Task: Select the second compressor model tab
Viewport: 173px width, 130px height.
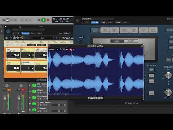Action: point(105,30)
